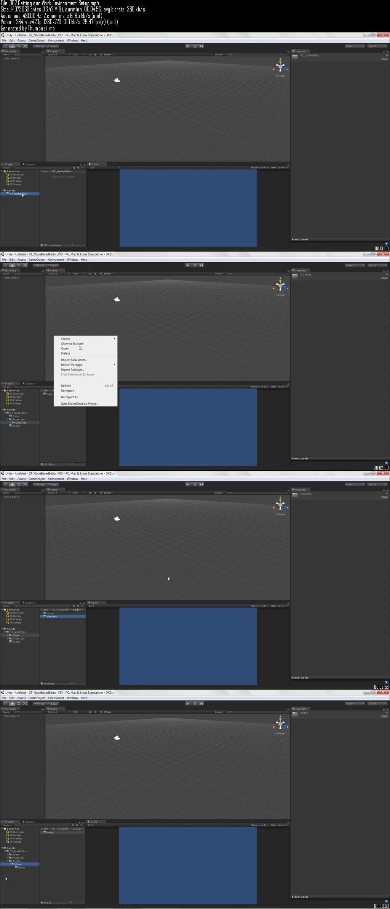
Task: Click Search by Label icon in 00:01:00 Project panel
Action: pyautogui.click(x=78, y=168)
